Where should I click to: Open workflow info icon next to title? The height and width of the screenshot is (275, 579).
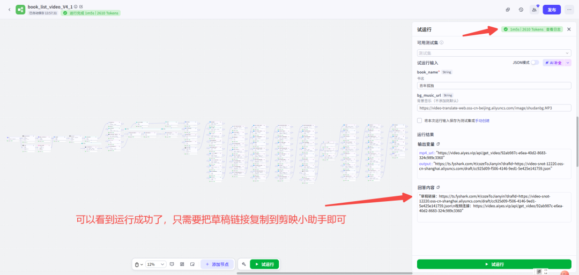(x=76, y=6)
